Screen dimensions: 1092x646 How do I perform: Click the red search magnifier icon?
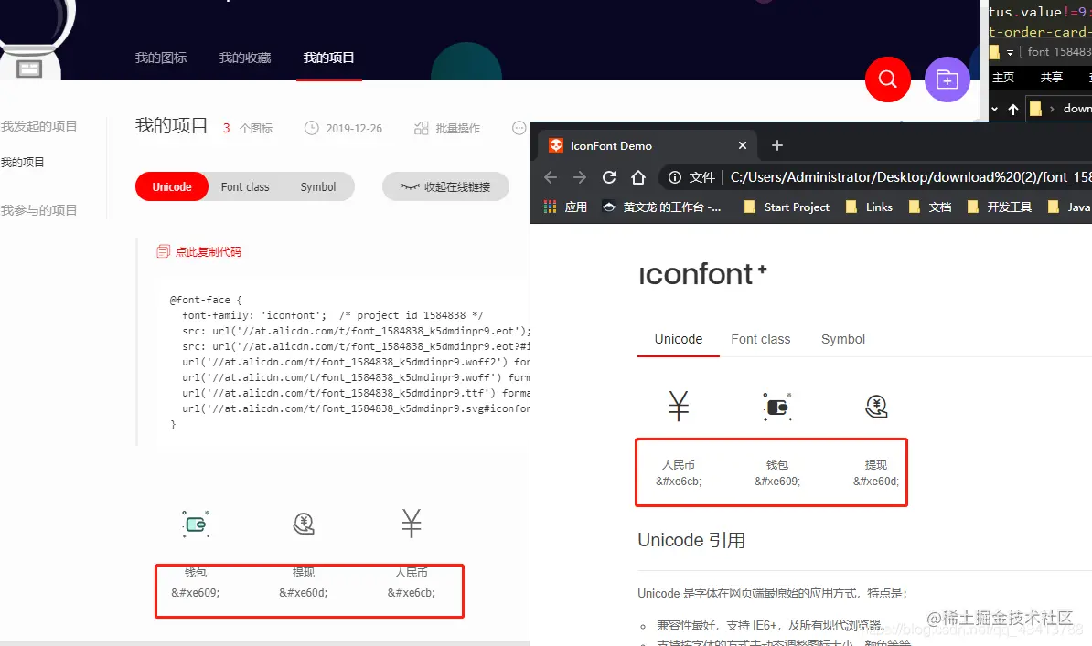click(x=887, y=79)
